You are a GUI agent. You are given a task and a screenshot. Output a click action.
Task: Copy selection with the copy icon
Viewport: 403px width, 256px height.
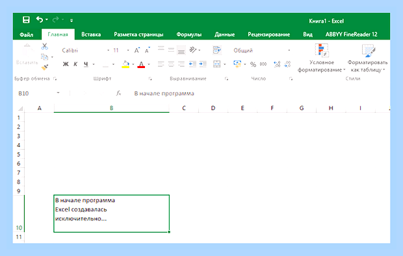[x=45, y=56]
